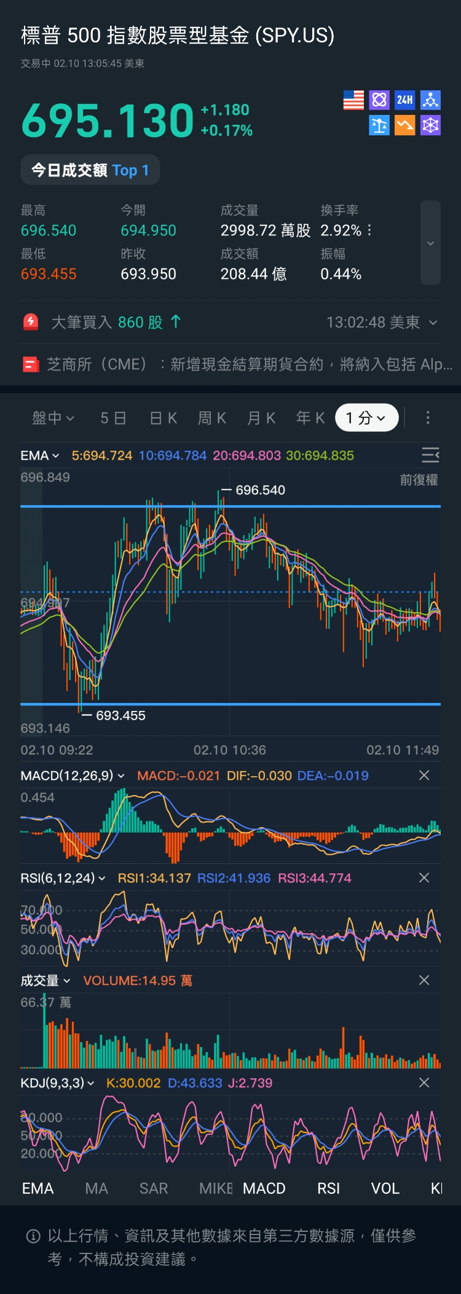This screenshot has height=1294, width=461.
Task: Select SAR in the indicator bar
Action: click(154, 1188)
